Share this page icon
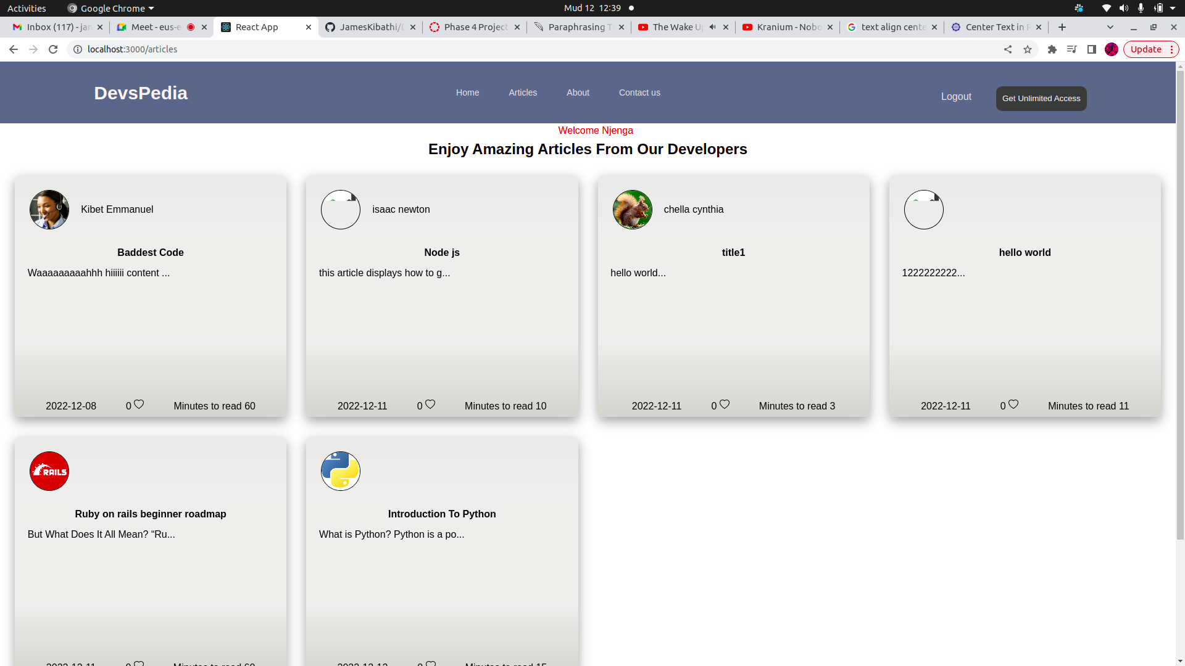Screen dimensions: 1185x666 click(1008, 49)
